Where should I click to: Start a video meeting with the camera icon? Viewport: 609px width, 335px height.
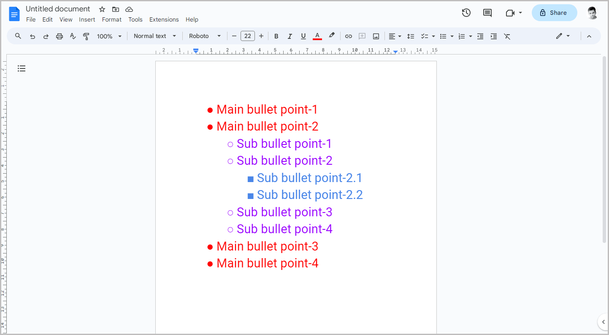pyautogui.click(x=510, y=13)
